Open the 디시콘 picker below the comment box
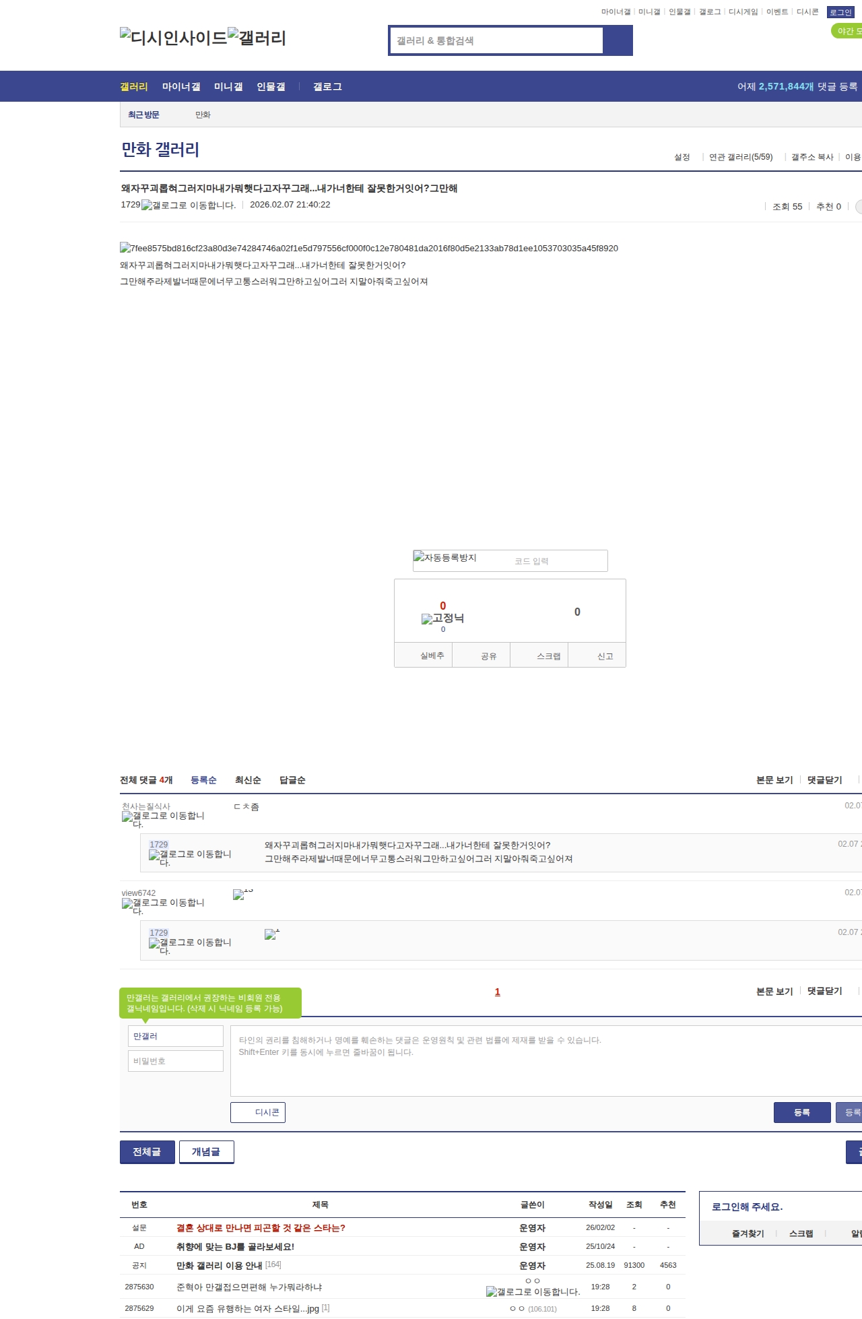Viewport: 862px width, 1319px height. 258,1112
